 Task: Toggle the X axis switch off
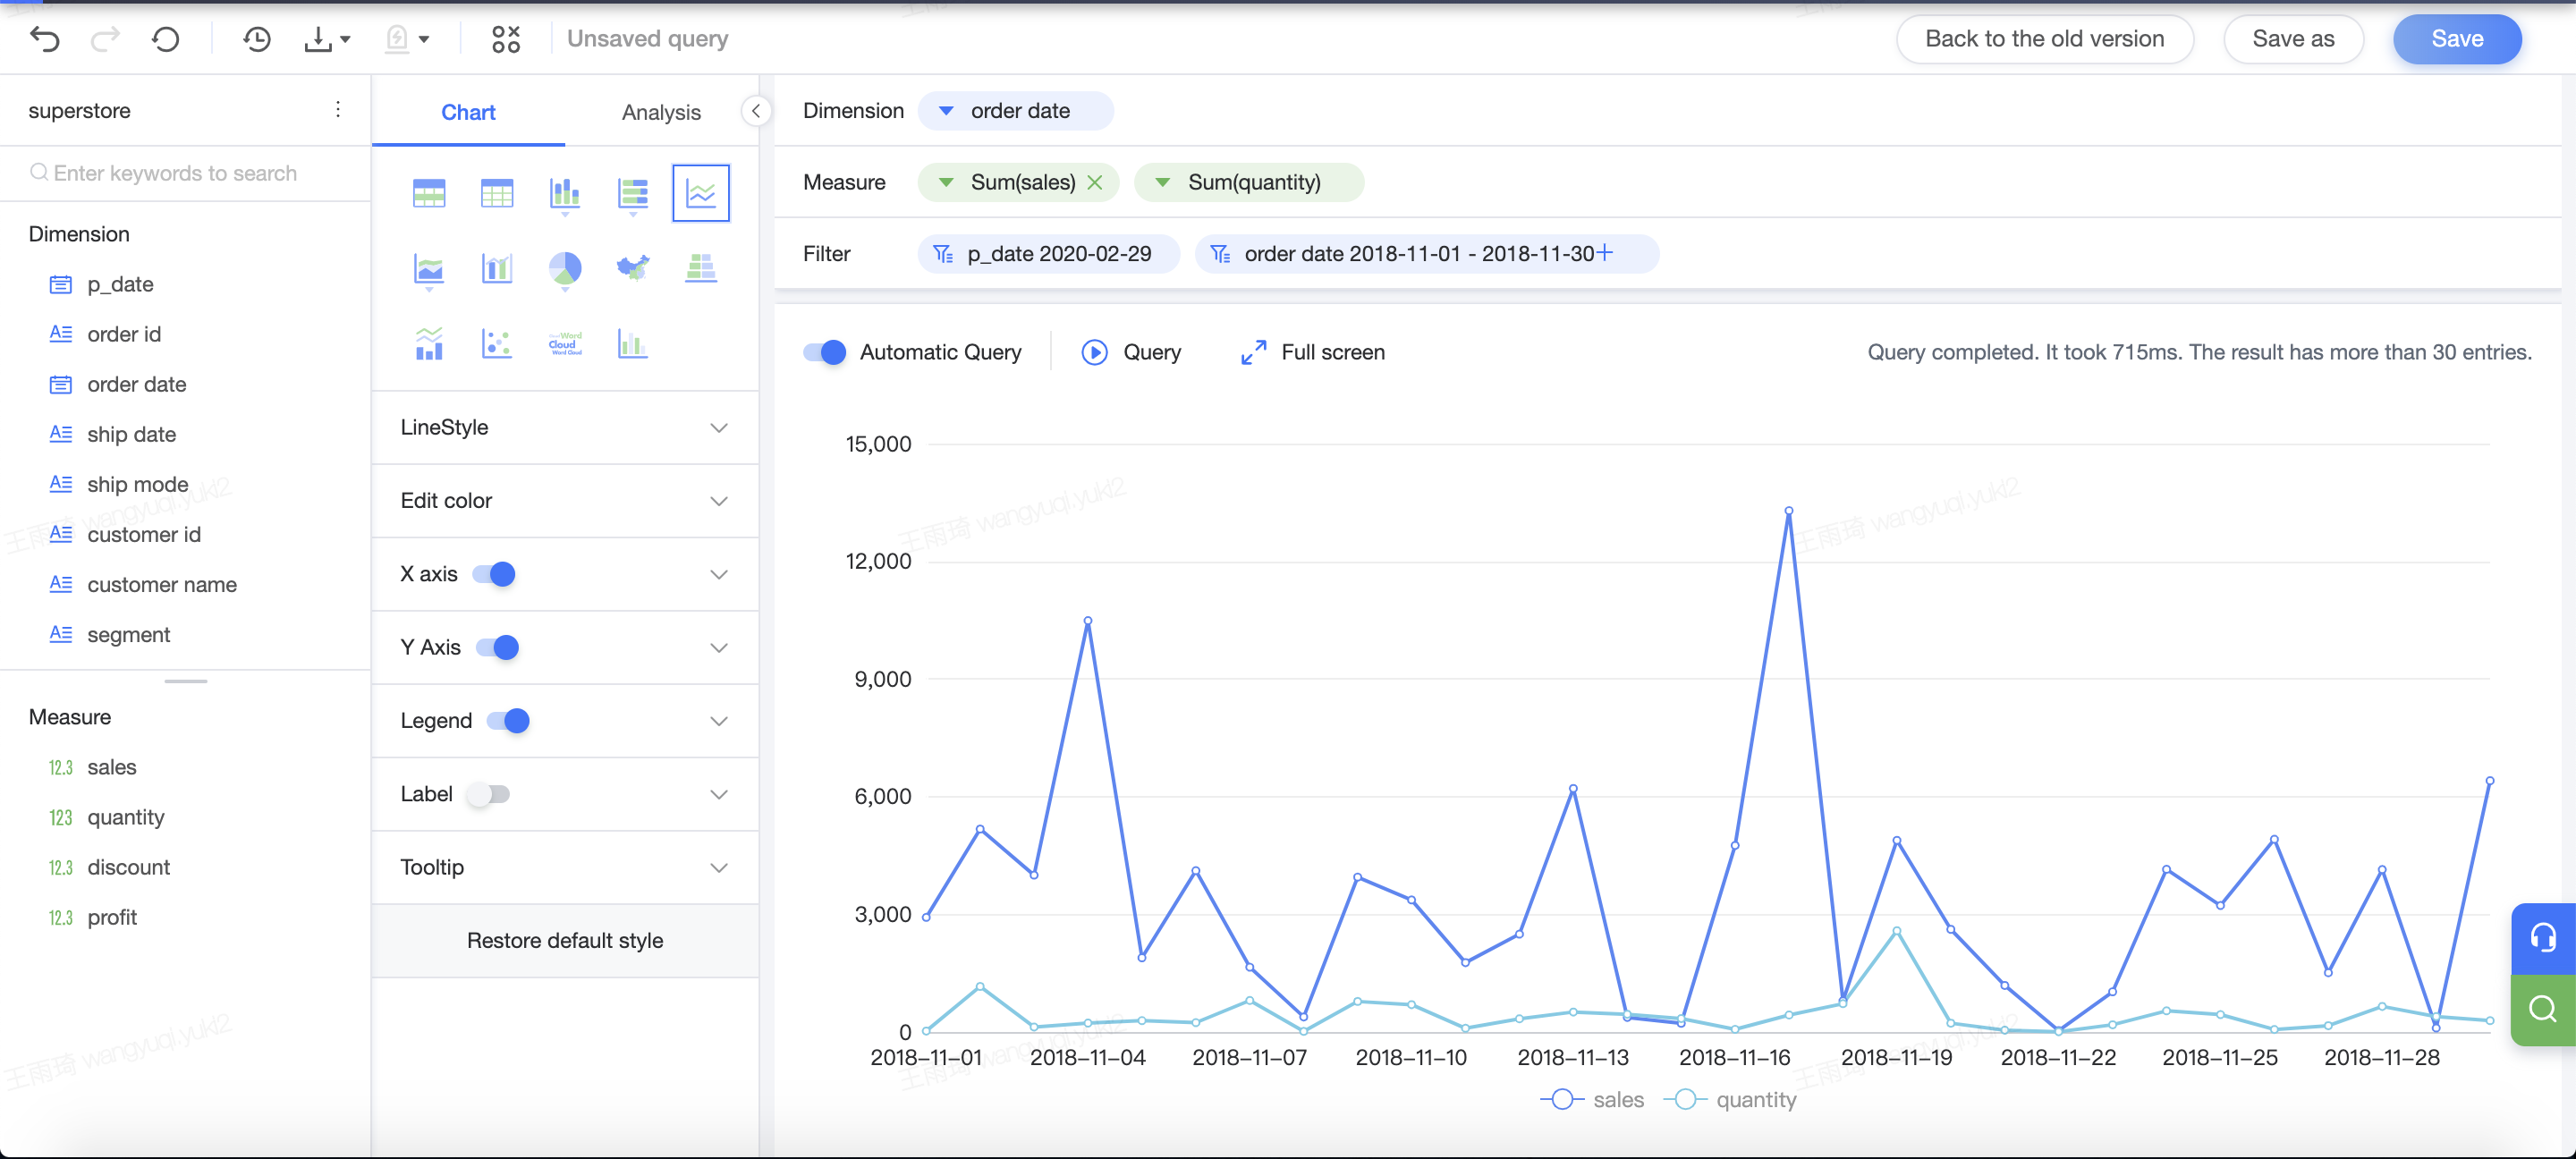coord(494,574)
